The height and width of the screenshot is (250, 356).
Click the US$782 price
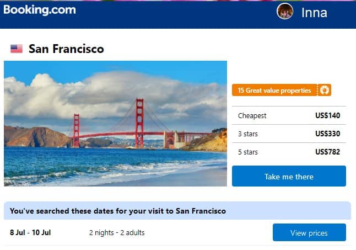click(327, 152)
